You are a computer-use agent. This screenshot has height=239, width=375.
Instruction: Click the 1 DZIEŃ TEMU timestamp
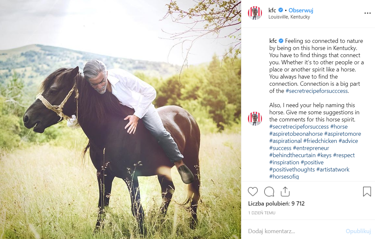(x=262, y=213)
